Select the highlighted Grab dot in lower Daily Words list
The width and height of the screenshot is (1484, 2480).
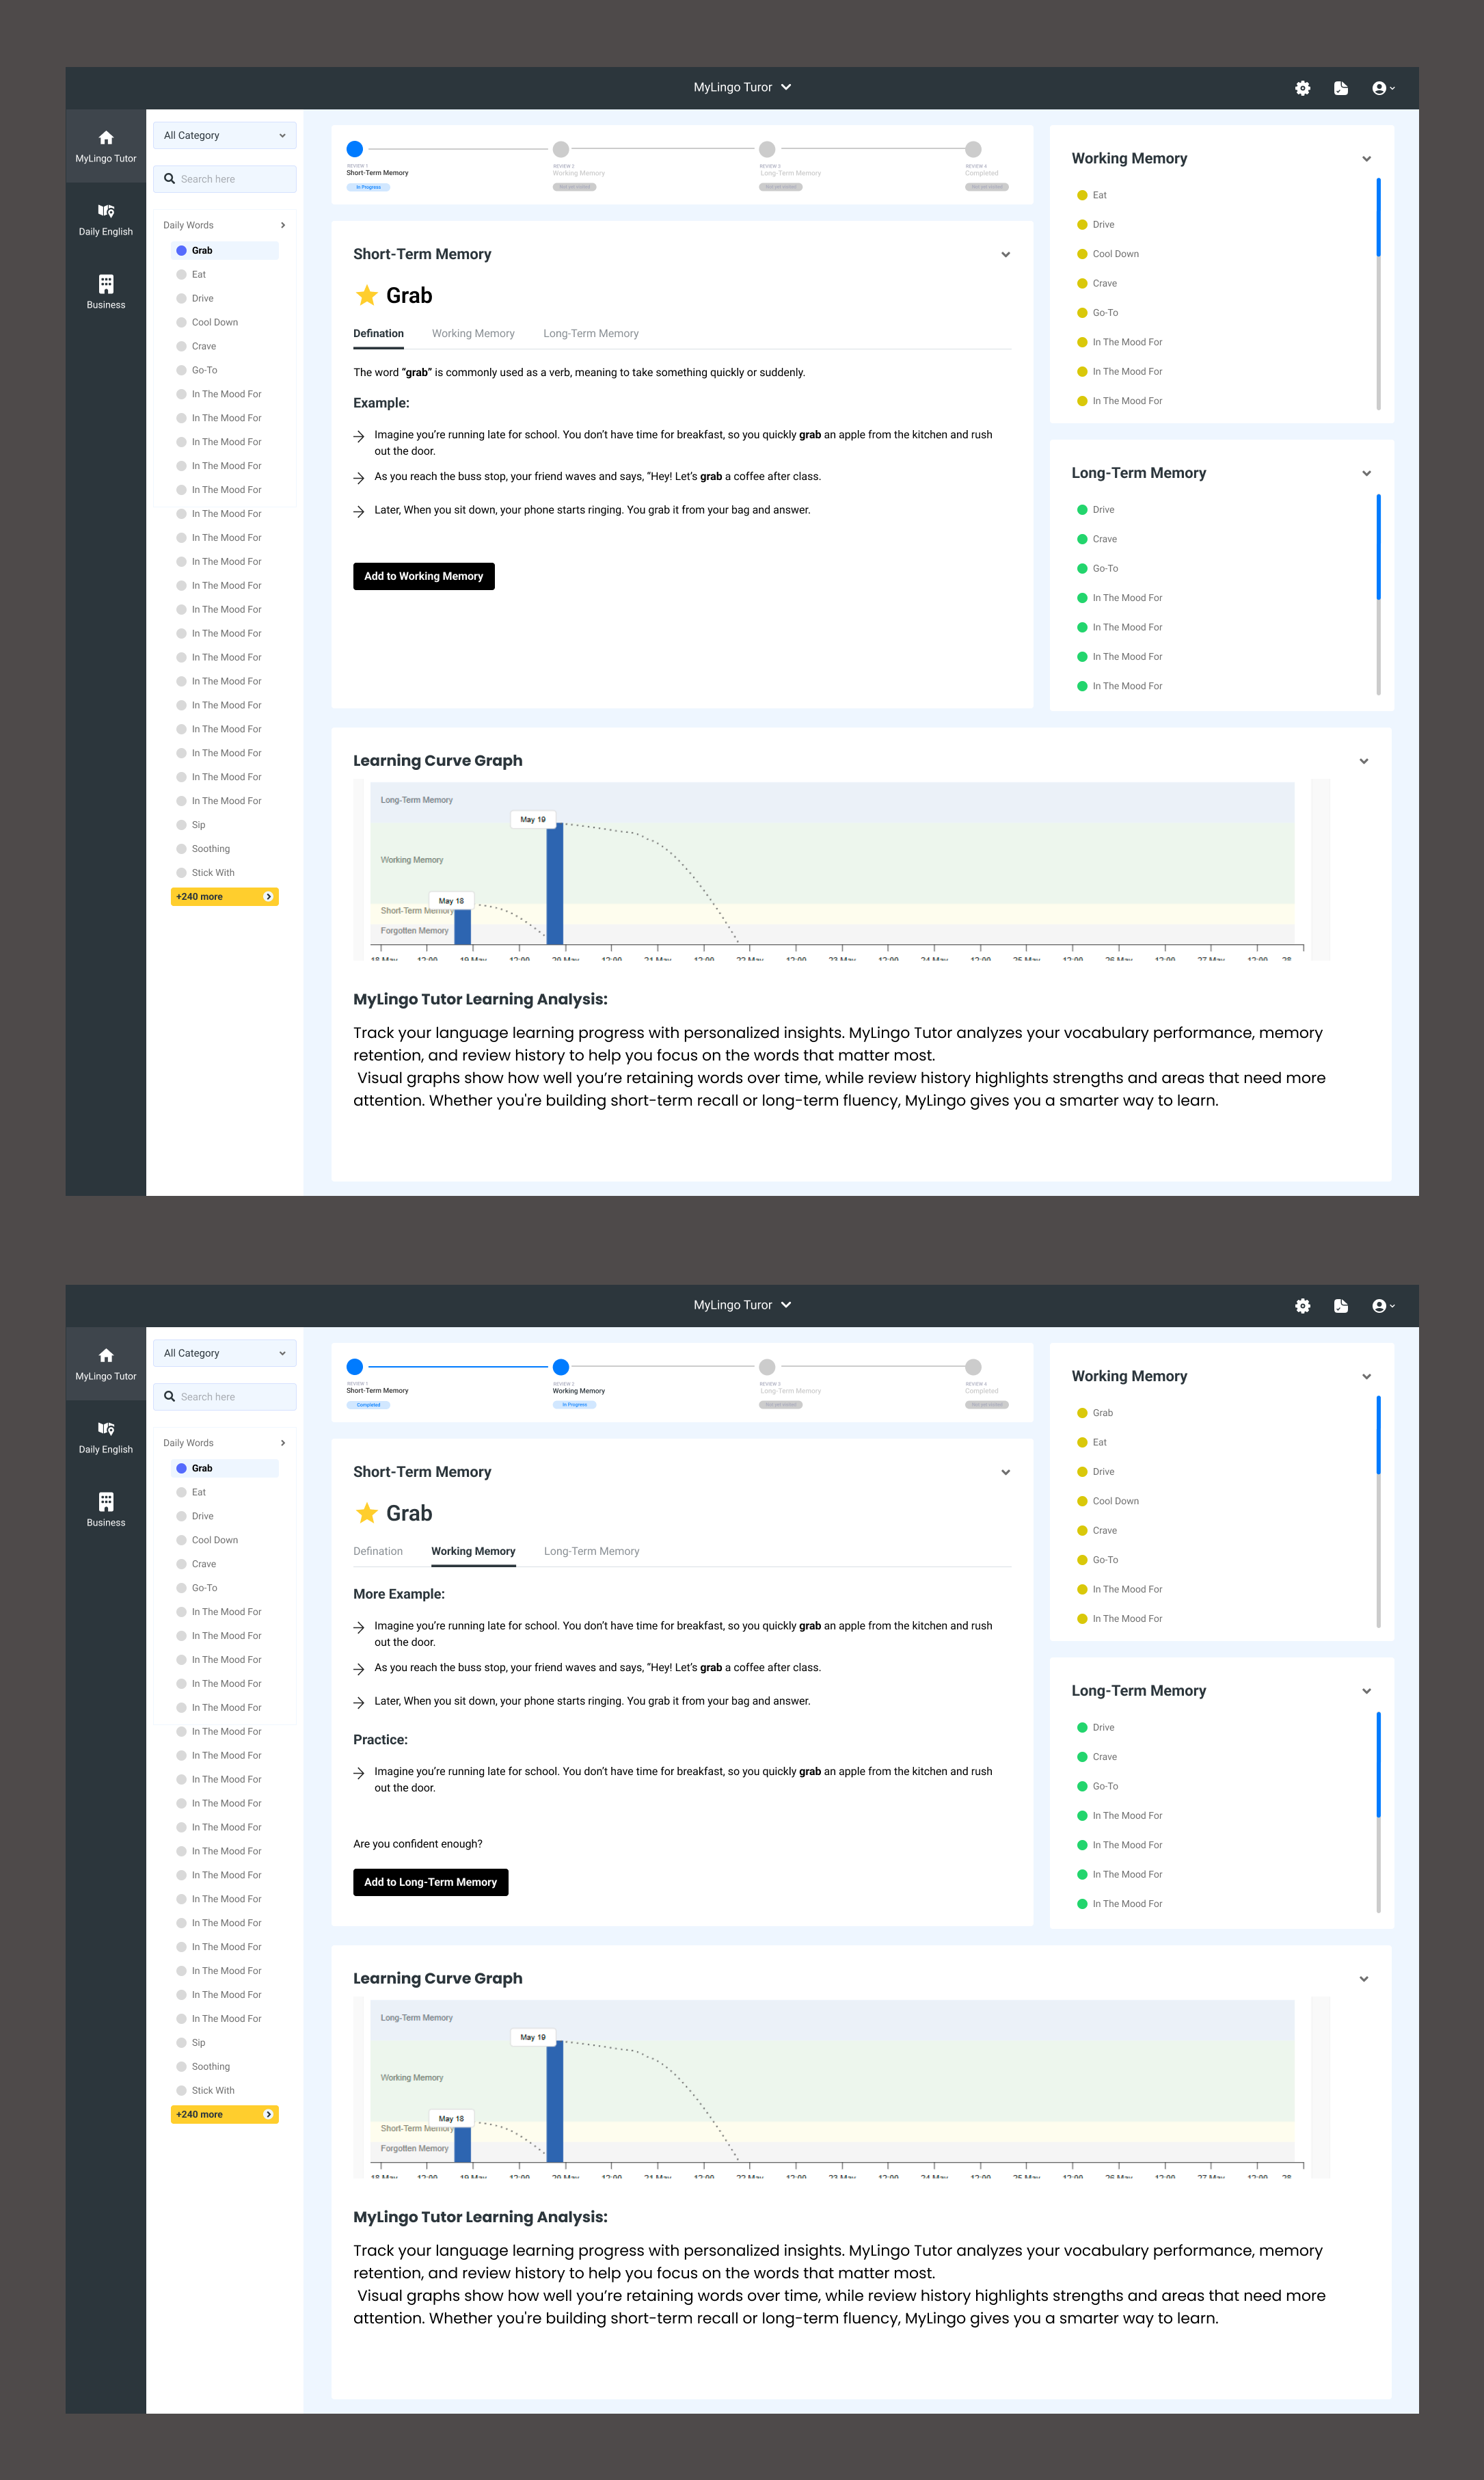click(181, 1468)
